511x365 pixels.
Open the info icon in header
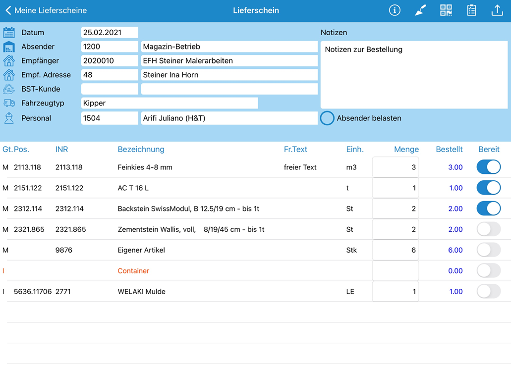[395, 10]
